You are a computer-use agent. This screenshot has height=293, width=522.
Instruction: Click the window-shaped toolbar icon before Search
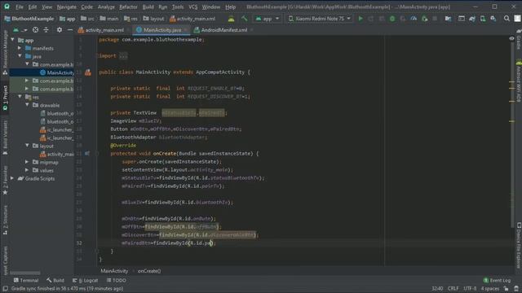point(461,19)
